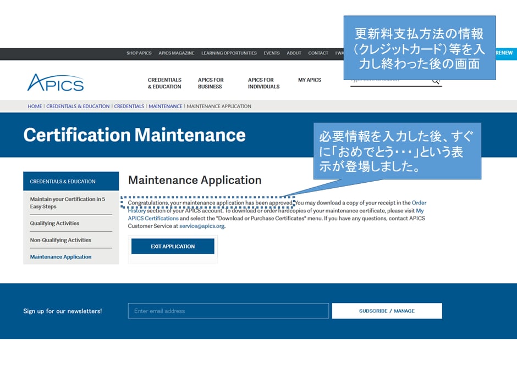Open APICS FOR BUSINESS nav item
The image size is (517, 387).
point(211,83)
